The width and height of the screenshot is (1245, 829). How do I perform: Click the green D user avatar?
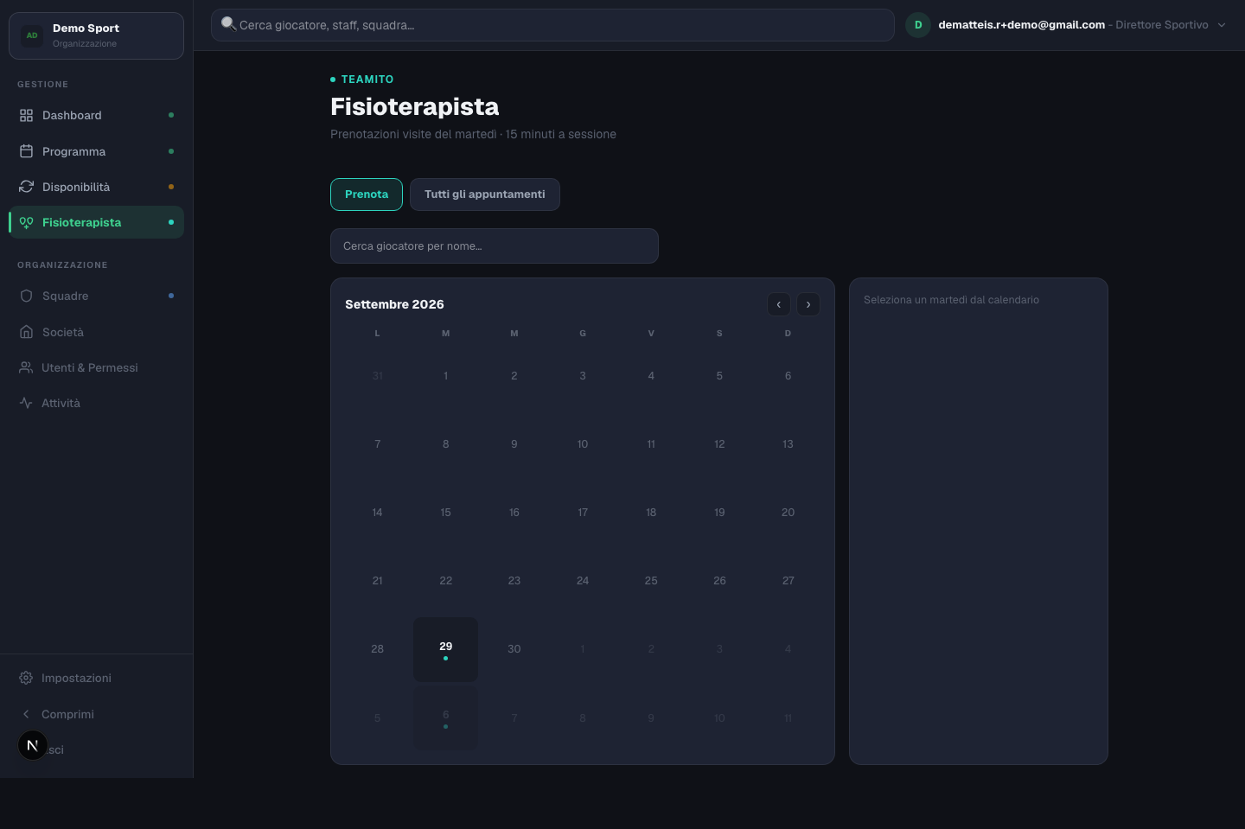click(918, 25)
